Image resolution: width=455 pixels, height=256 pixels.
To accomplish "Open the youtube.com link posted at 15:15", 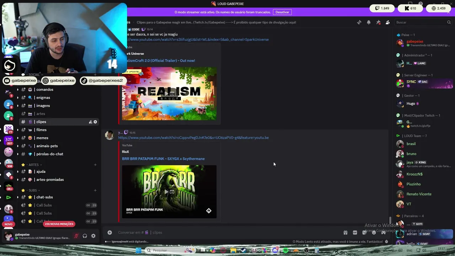I will pos(193,138).
